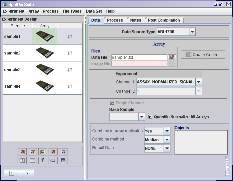The image size is (233, 181).
Task: Click the Compile button
Action: pos(19,173)
